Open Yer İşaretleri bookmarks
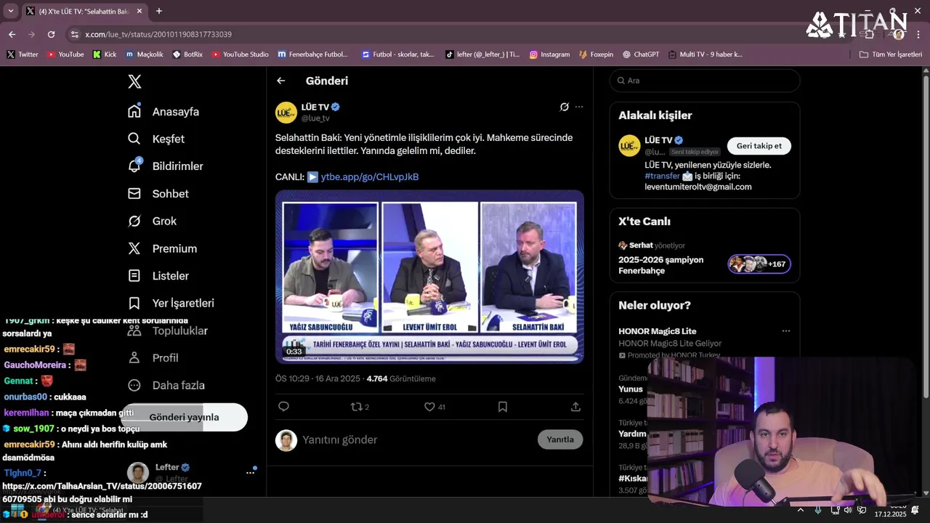The width and height of the screenshot is (930, 523). [171, 303]
